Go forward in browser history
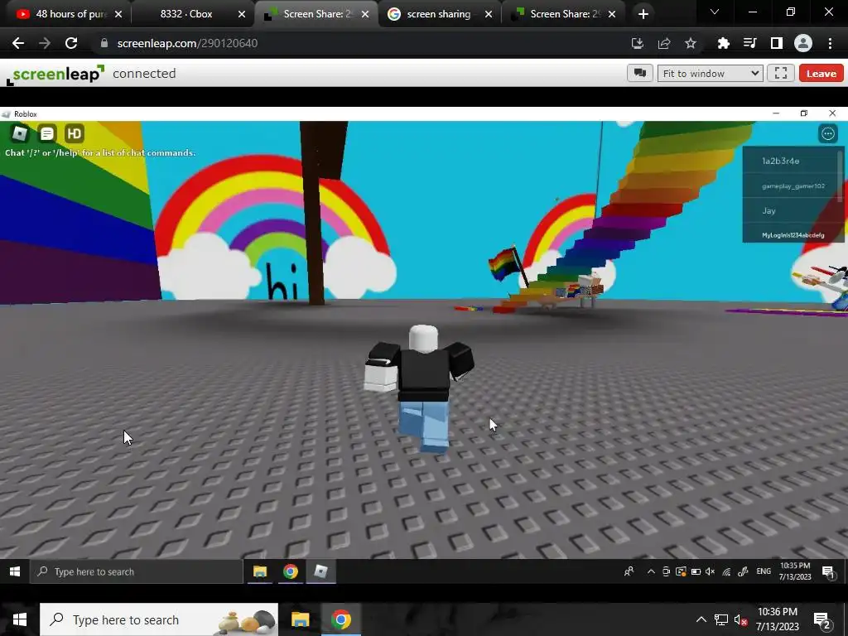This screenshot has height=636, width=848. click(x=45, y=43)
